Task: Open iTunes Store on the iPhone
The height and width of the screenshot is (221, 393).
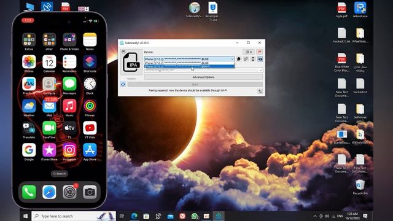Action: click(x=49, y=150)
